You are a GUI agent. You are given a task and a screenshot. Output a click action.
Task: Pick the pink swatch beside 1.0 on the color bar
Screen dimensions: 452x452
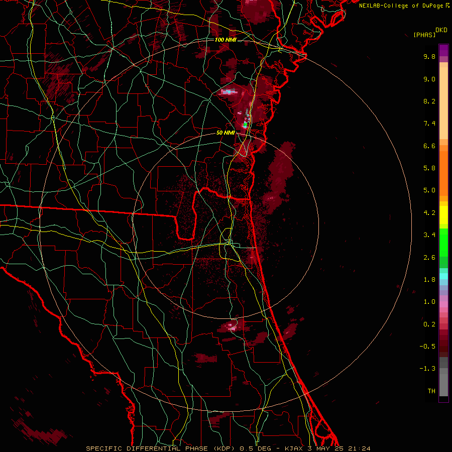443,304
